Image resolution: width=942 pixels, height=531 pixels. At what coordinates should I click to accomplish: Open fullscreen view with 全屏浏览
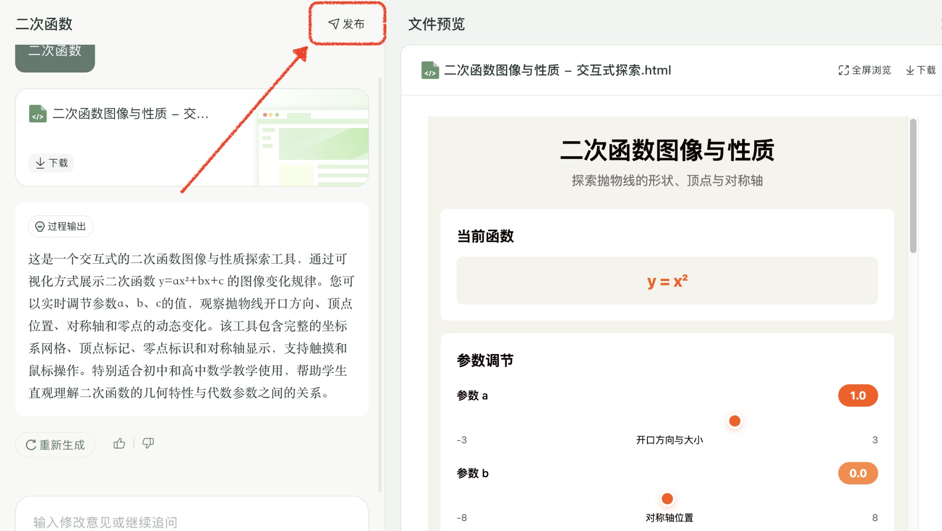pyautogui.click(x=865, y=70)
